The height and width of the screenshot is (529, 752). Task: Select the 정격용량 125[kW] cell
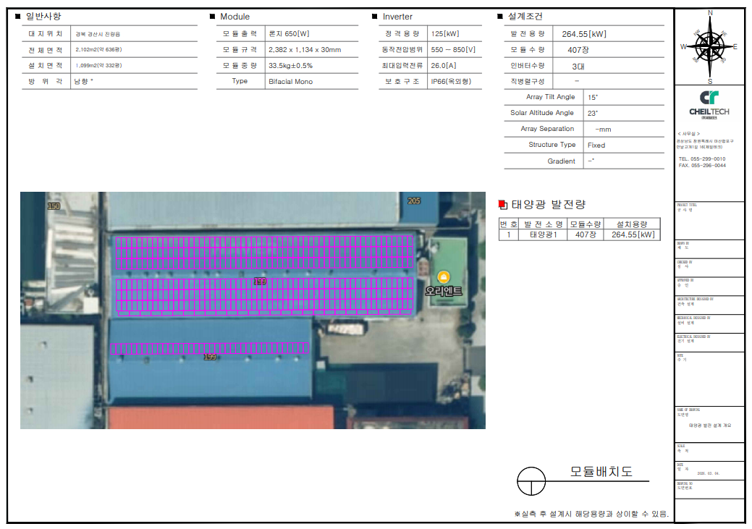coord(445,34)
